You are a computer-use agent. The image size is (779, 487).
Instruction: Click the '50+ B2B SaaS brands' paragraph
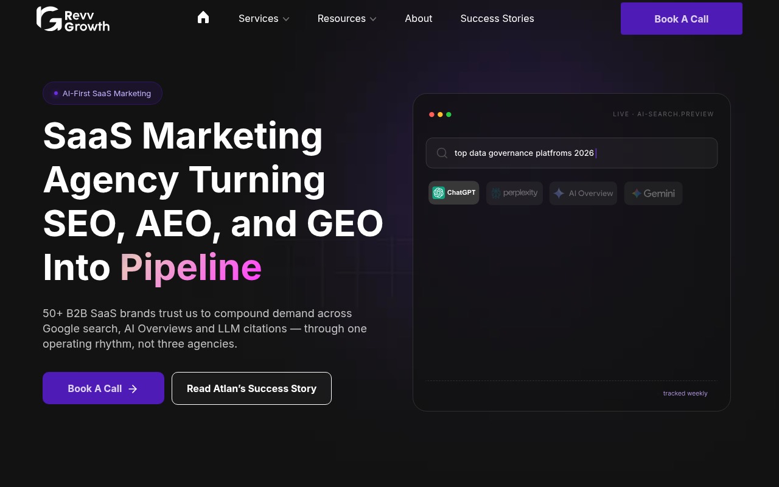[205, 329]
